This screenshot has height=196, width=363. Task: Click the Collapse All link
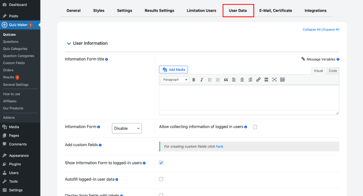coord(311,30)
